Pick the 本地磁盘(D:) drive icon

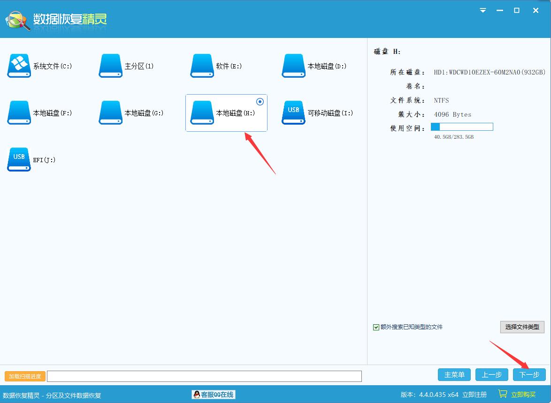click(294, 66)
